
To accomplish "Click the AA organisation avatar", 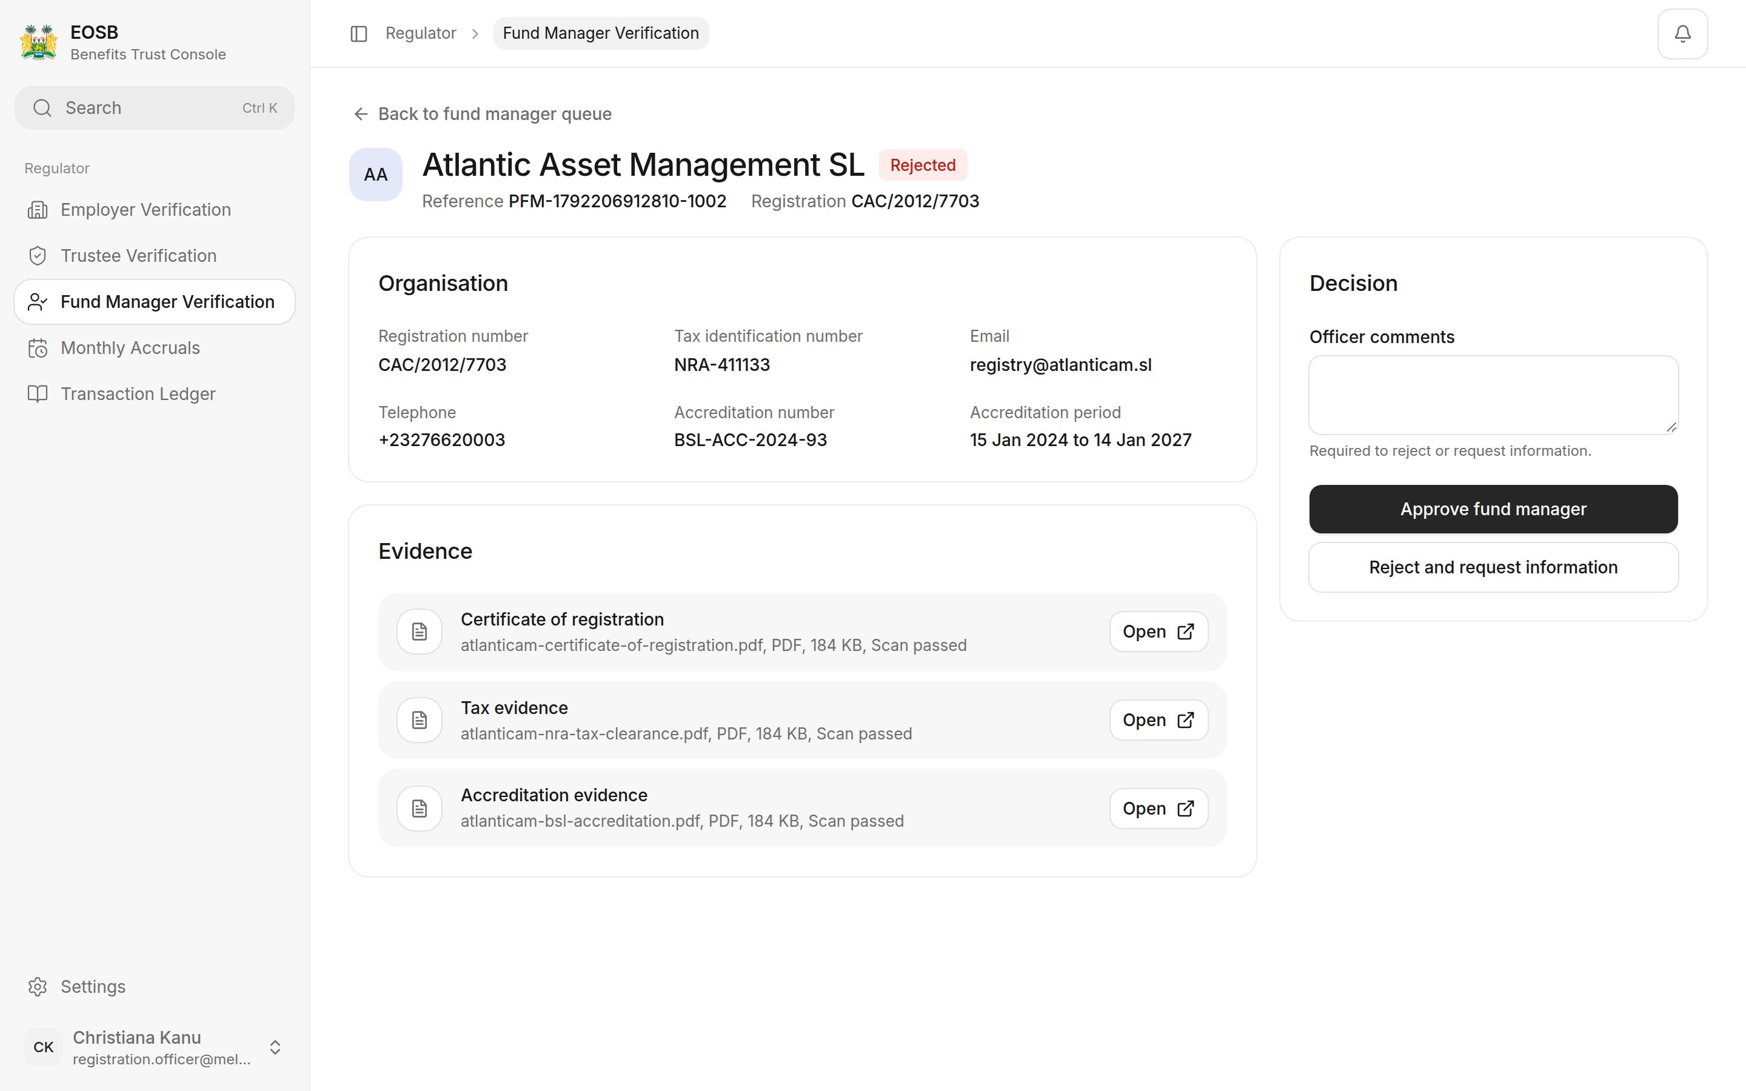I will tap(376, 175).
